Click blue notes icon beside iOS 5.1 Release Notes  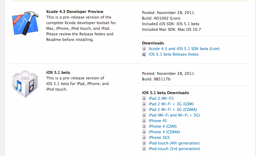[x=144, y=54]
